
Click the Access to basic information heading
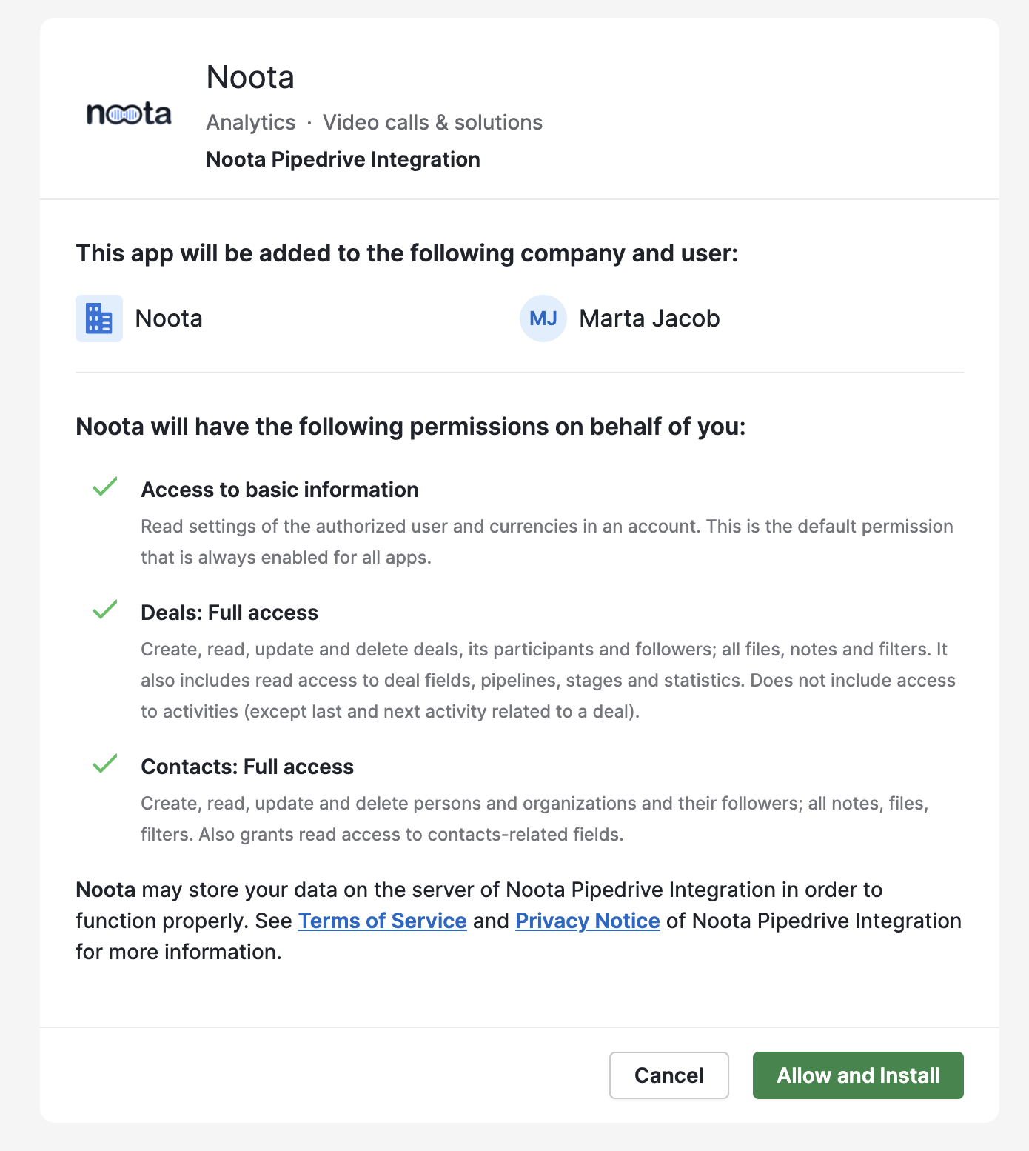click(280, 490)
